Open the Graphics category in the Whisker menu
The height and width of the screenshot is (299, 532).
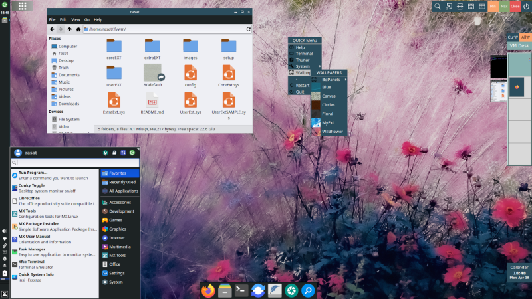(120, 229)
